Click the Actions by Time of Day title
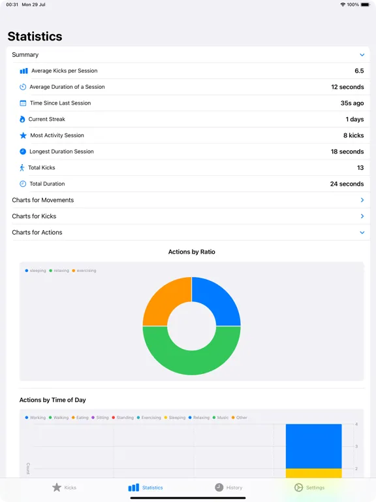 point(52,400)
